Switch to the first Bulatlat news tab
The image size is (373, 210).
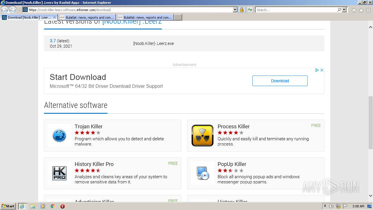click(87, 17)
